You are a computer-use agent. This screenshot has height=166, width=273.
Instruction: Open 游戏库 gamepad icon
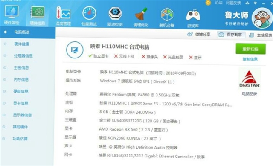(x=193, y=15)
